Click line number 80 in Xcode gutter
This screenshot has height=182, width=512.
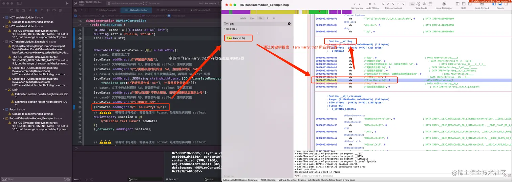[80, 107]
